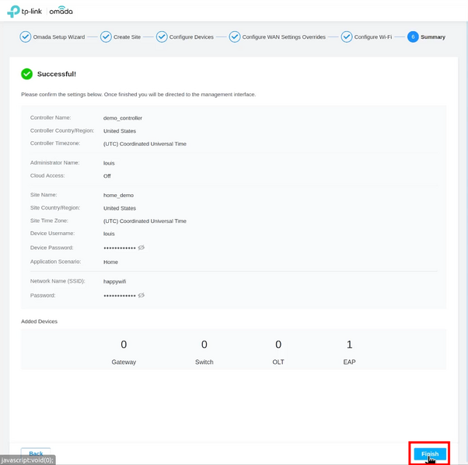The width and height of the screenshot is (468, 465).
Task: Click the EAP device count
Action: click(x=349, y=345)
